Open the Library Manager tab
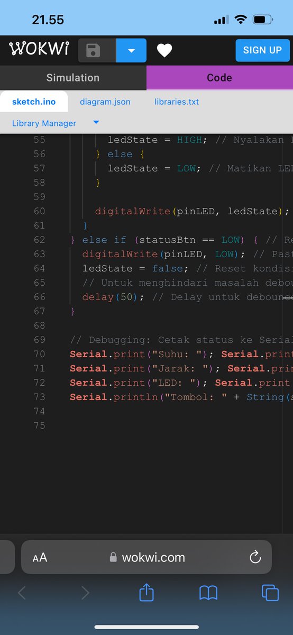Viewport: 293px width, 635px height. click(x=44, y=123)
